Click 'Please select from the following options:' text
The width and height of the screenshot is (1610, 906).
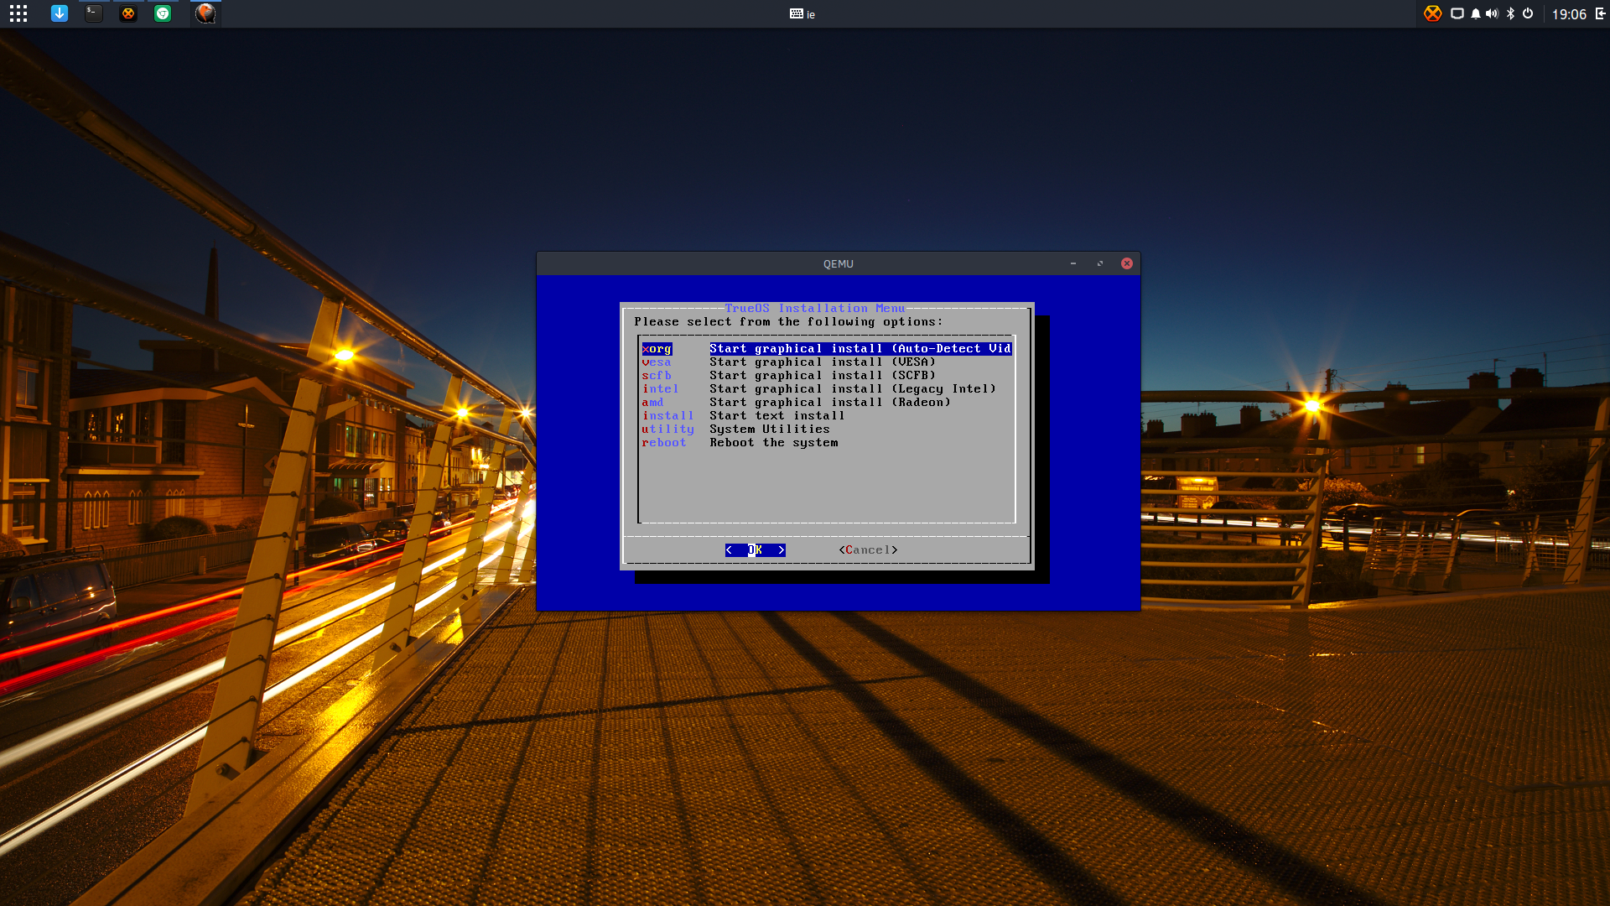tap(788, 322)
